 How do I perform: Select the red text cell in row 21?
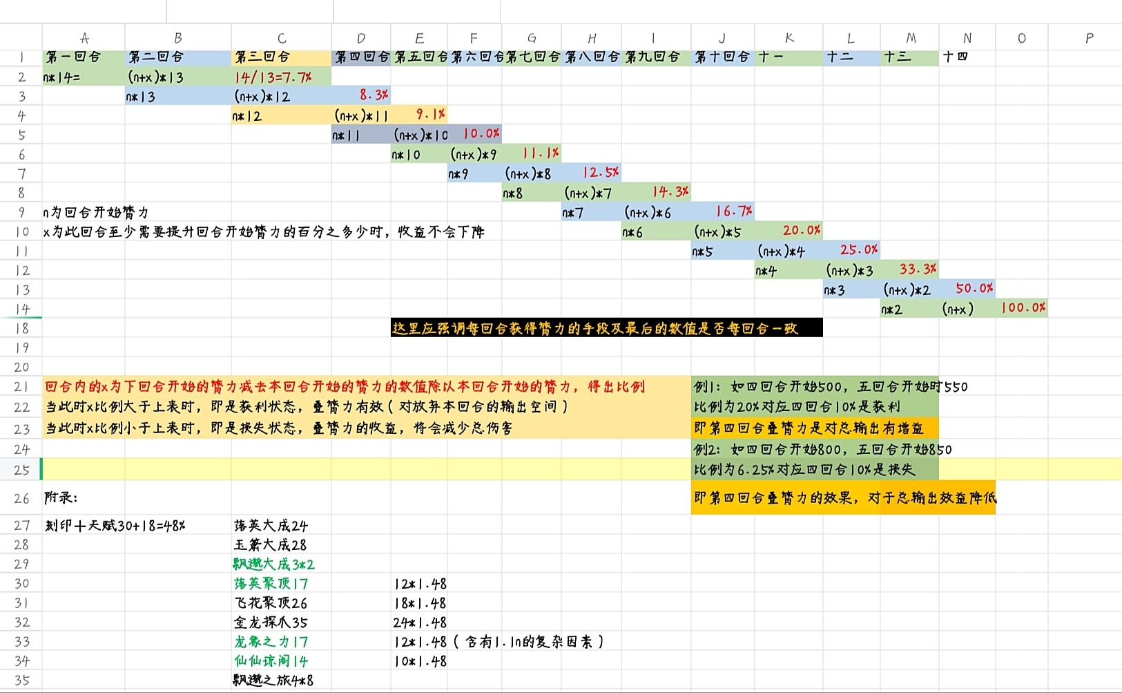(x=345, y=386)
